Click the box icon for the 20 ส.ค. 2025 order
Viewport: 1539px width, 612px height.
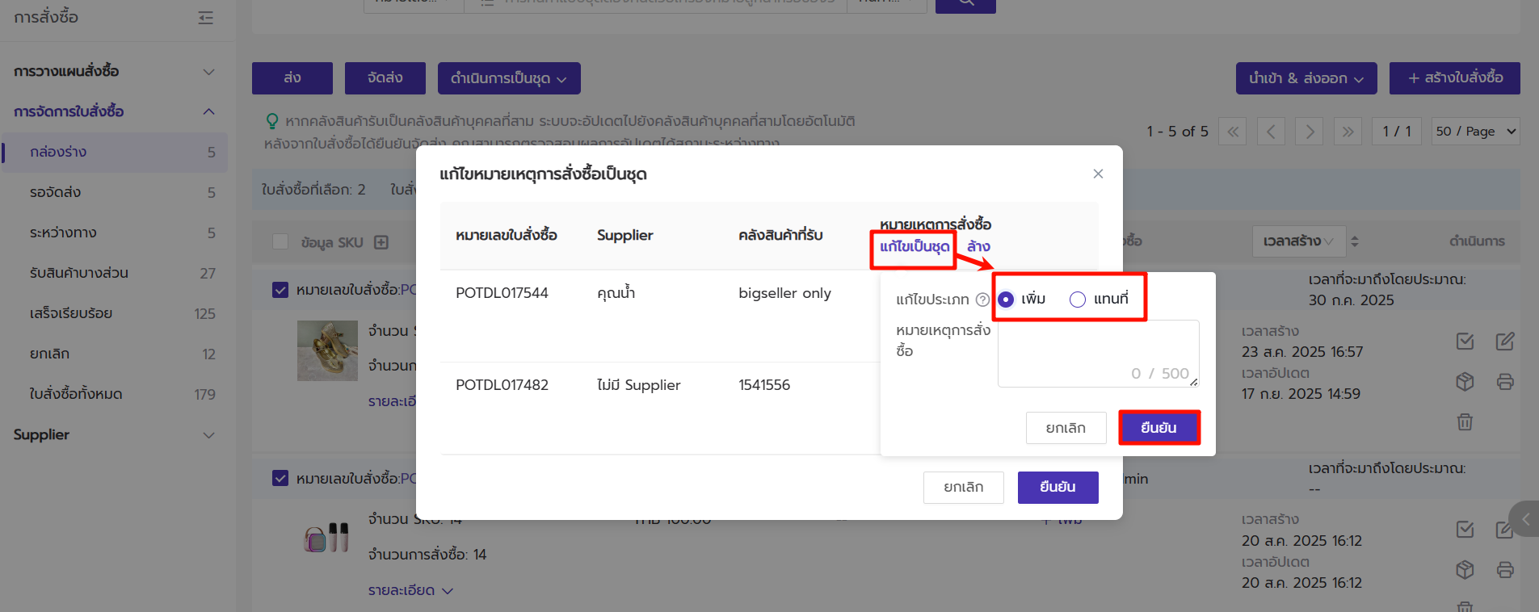(1465, 570)
